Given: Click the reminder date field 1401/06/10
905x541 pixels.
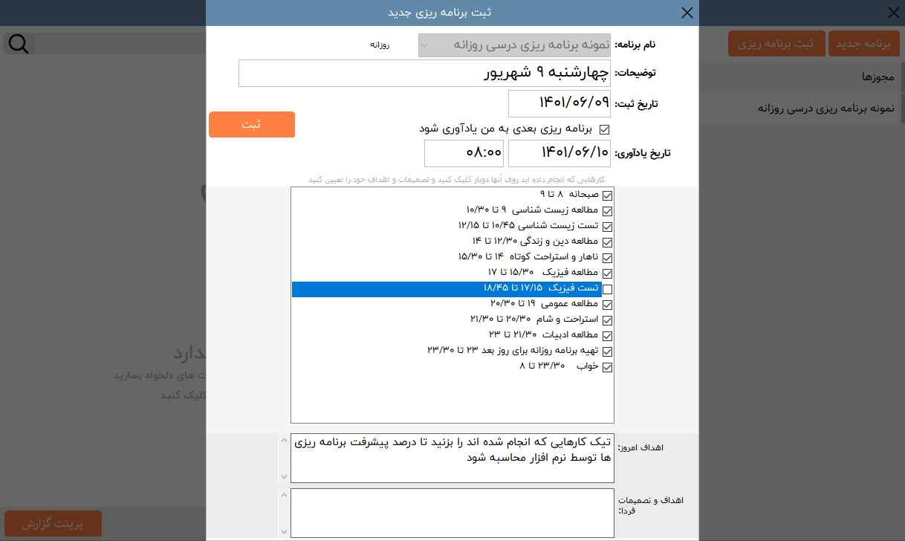Looking at the screenshot, I should coord(559,153).
